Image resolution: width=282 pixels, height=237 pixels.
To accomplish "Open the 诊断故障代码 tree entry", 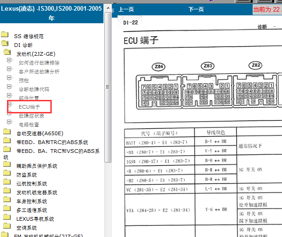I will (x=34, y=89).
